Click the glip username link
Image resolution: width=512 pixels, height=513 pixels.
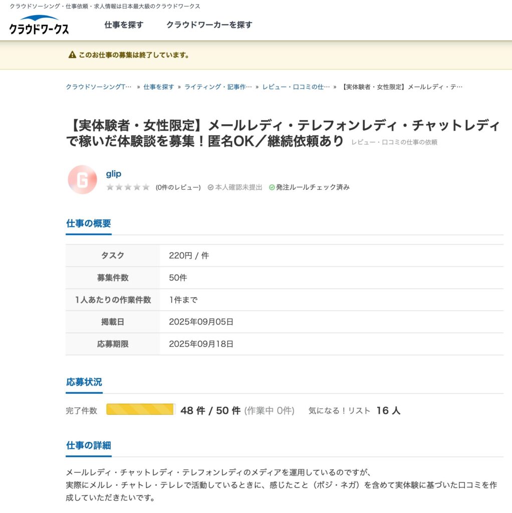[x=113, y=173]
